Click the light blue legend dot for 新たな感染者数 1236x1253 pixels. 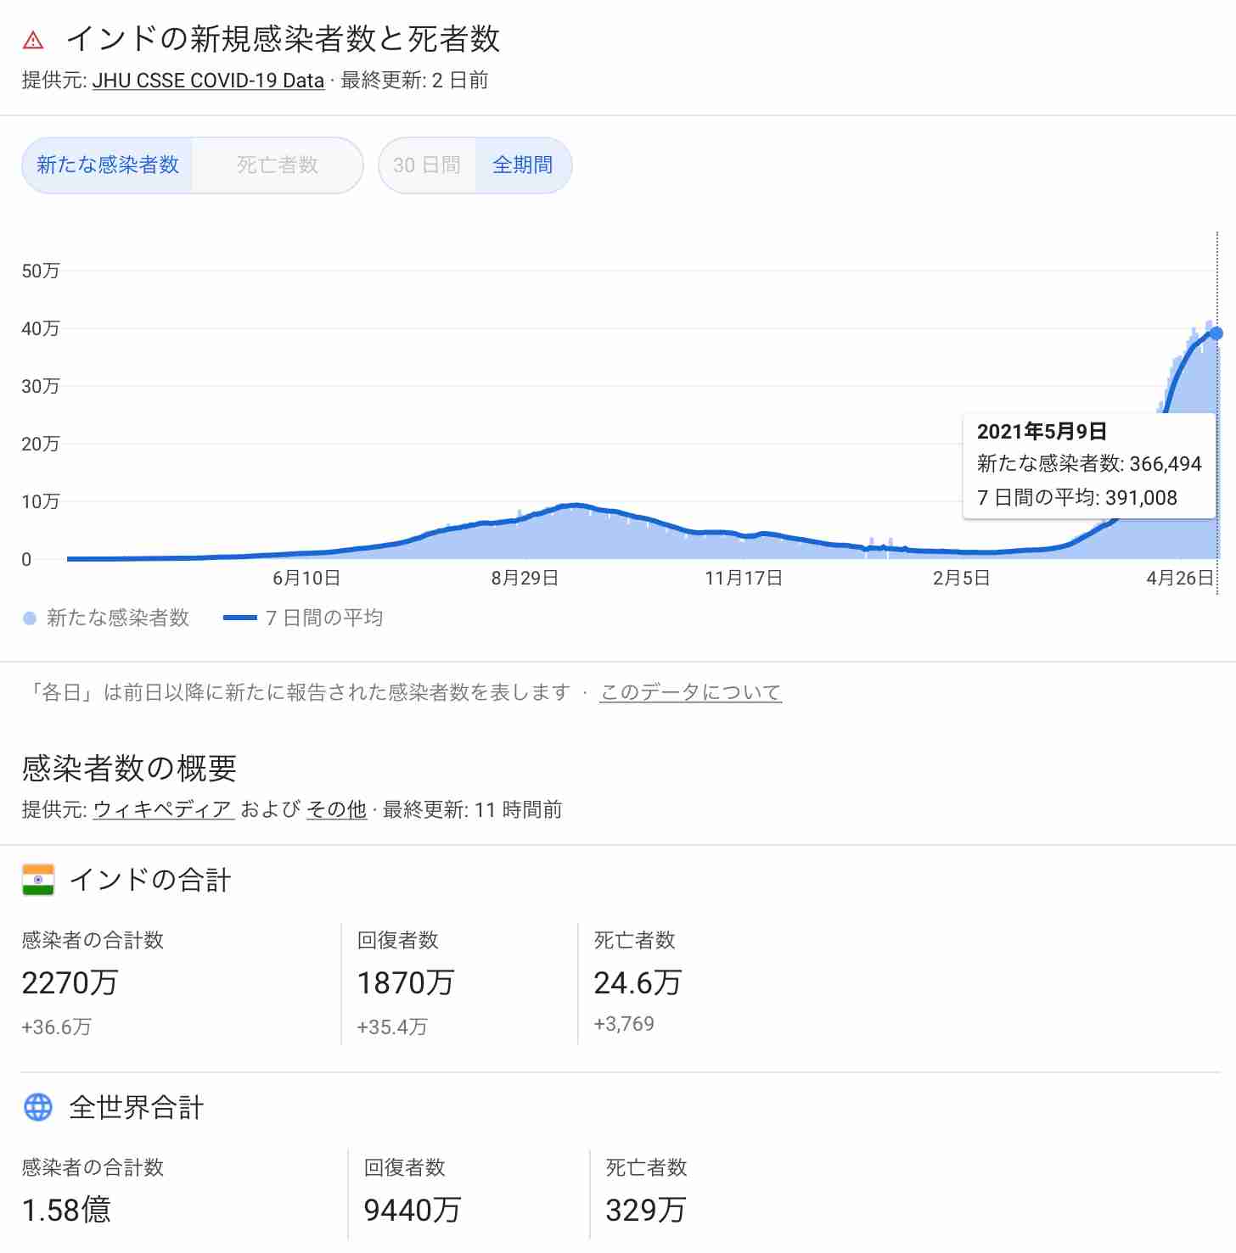point(30,618)
